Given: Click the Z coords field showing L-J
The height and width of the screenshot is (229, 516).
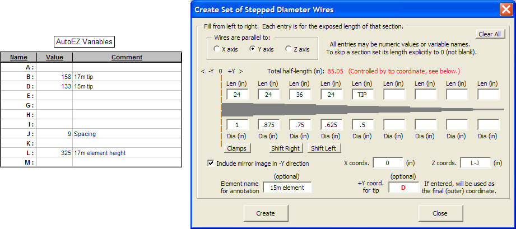Looking at the screenshot, I should tap(476, 163).
